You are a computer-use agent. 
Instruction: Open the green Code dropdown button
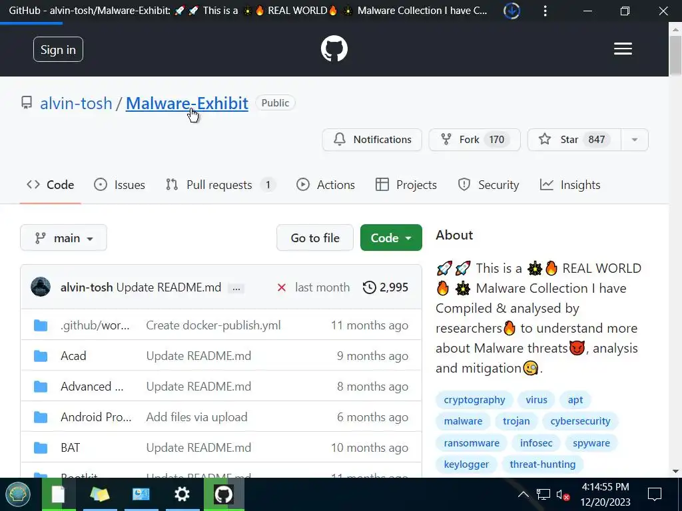pyautogui.click(x=391, y=238)
